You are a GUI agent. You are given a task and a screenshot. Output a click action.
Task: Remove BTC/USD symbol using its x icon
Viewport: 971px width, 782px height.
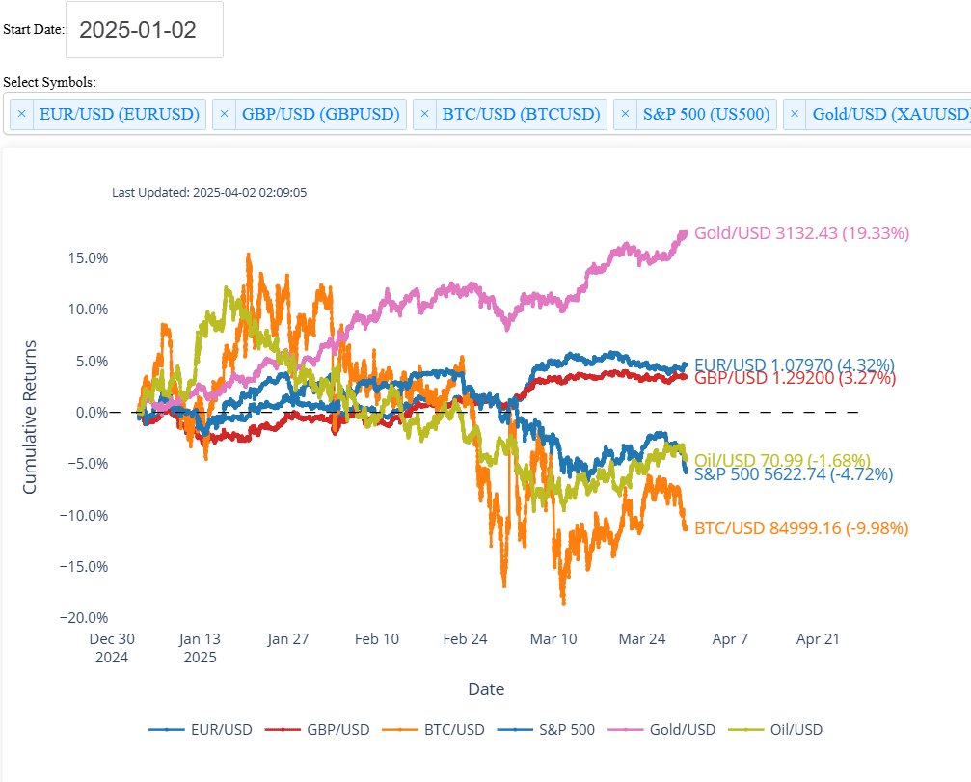425,115
